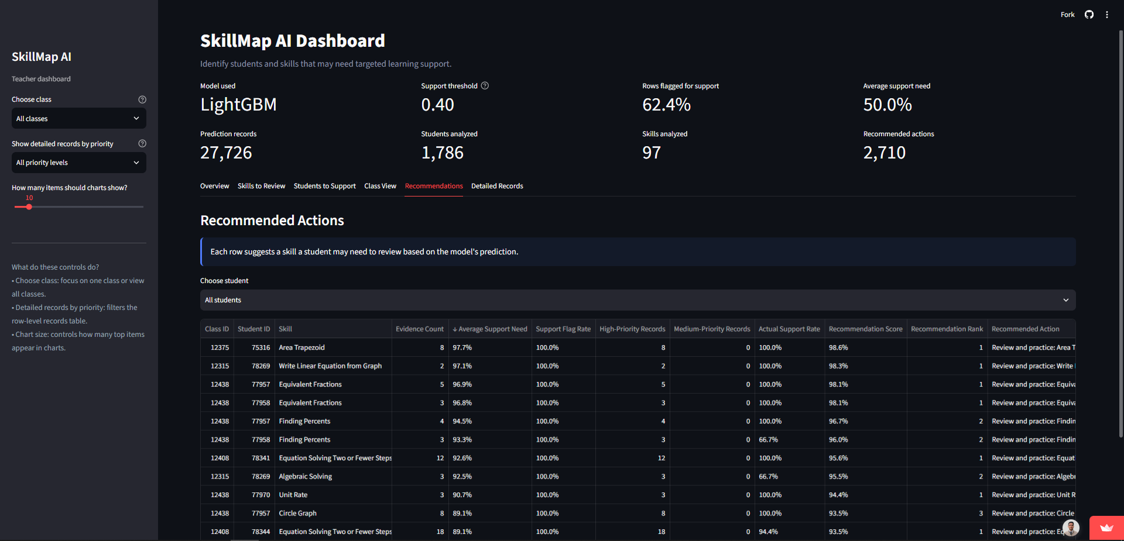Select the Unit Rate skill cell

[333, 495]
